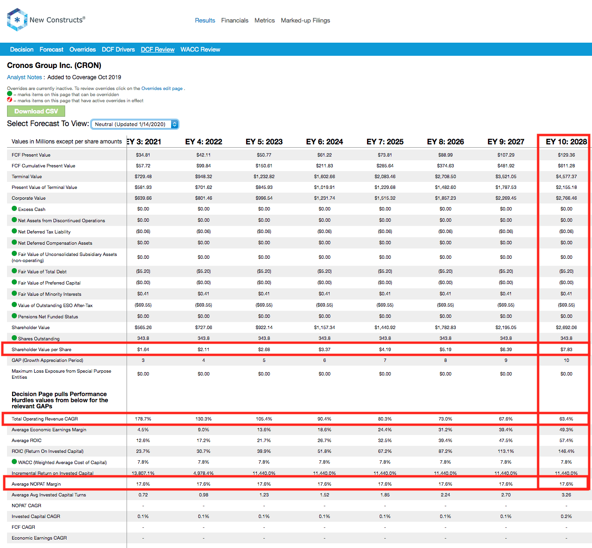Image resolution: width=592 pixels, height=548 pixels.
Task: Switch to the Overrides tab
Action: (x=82, y=49)
